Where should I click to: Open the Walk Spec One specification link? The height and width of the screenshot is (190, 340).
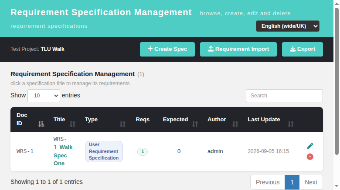[63, 155]
